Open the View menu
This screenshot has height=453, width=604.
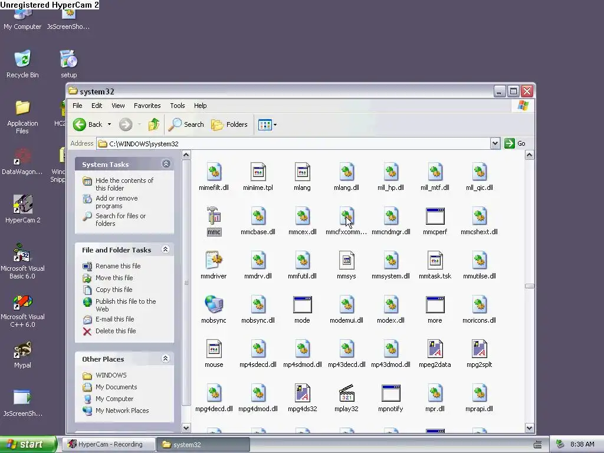tap(118, 106)
